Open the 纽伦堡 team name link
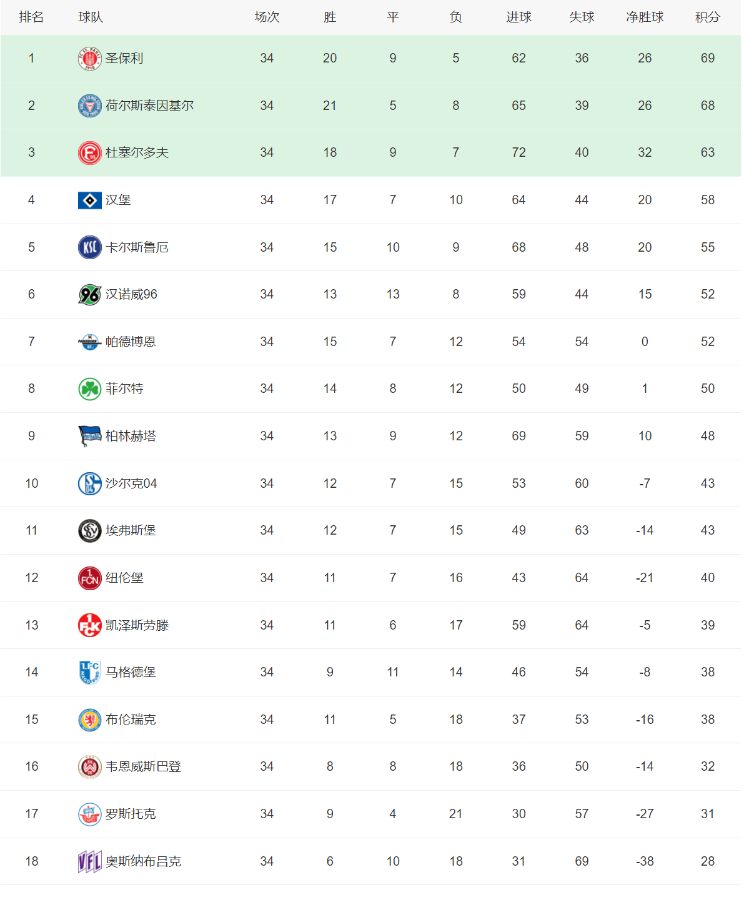Image resolution: width=744 pixels, height=915 pixels. 124,578
